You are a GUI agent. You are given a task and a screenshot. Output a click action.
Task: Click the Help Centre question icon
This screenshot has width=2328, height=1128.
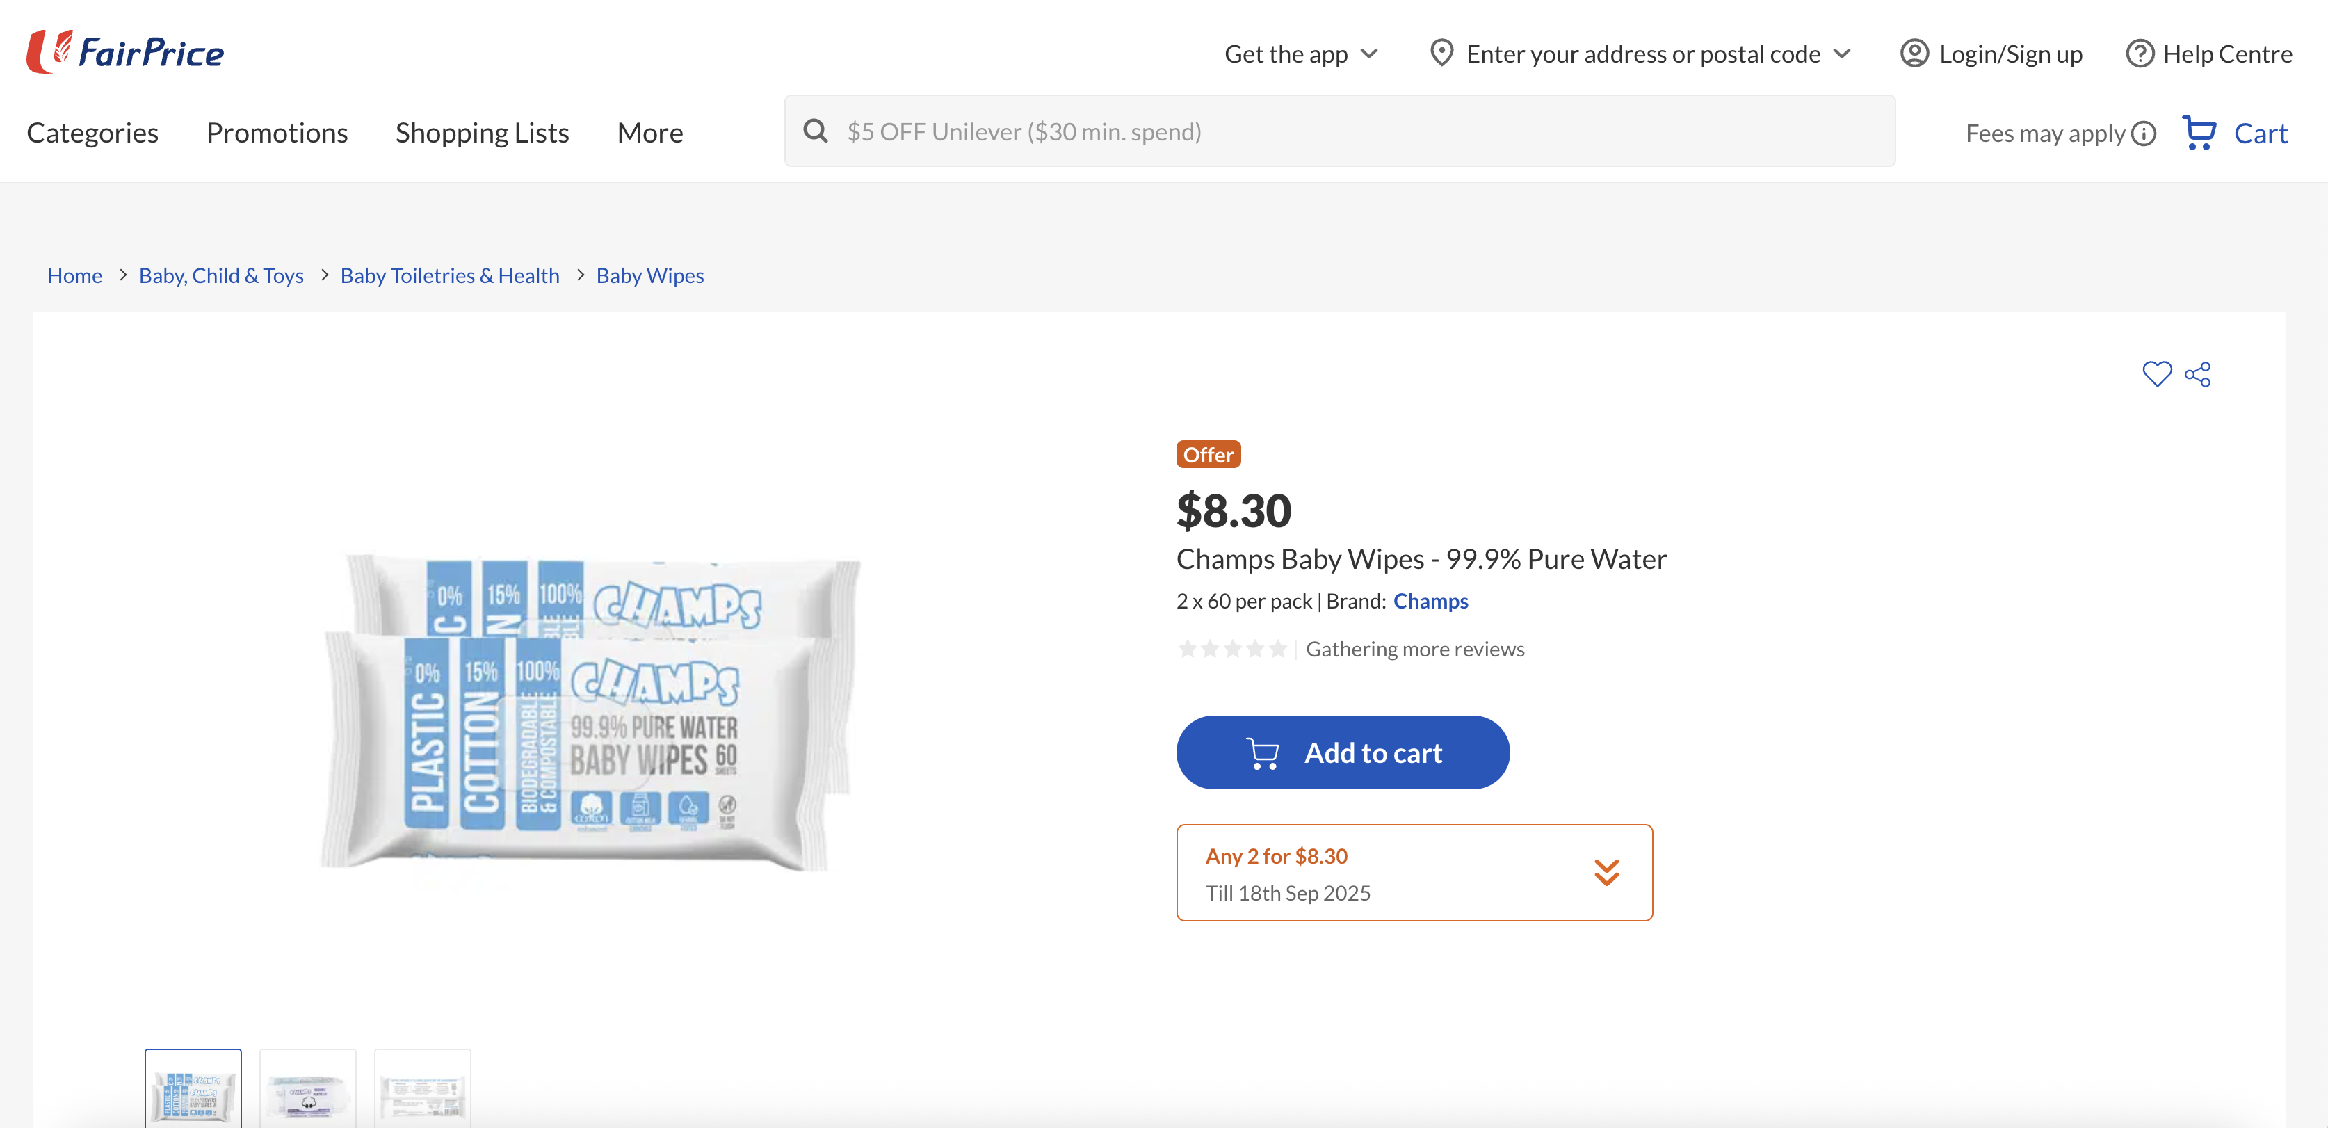[x=2139, y=54]
